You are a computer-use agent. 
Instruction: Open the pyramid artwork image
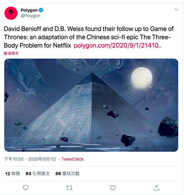[x=91, y=105]
